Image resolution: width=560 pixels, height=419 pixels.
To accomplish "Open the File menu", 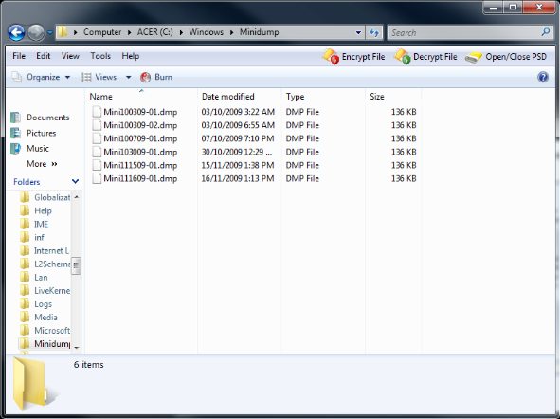I will pyautogui.click(x=19, y=56).
